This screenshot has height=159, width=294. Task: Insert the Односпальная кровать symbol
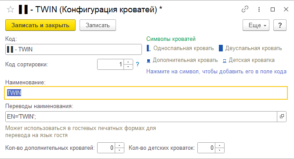click(148, 48)
